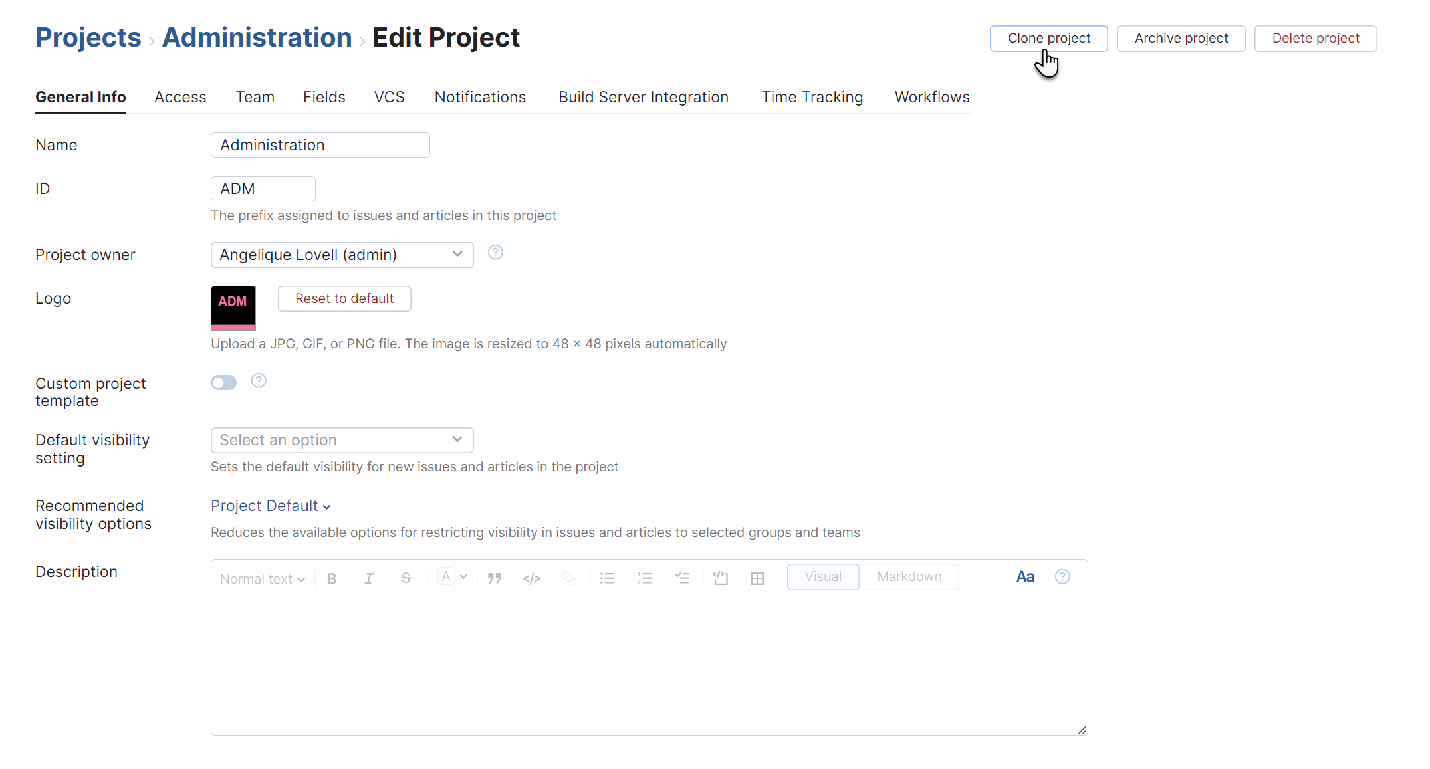
Task: Reset the project logo to default
Action: 344,298
